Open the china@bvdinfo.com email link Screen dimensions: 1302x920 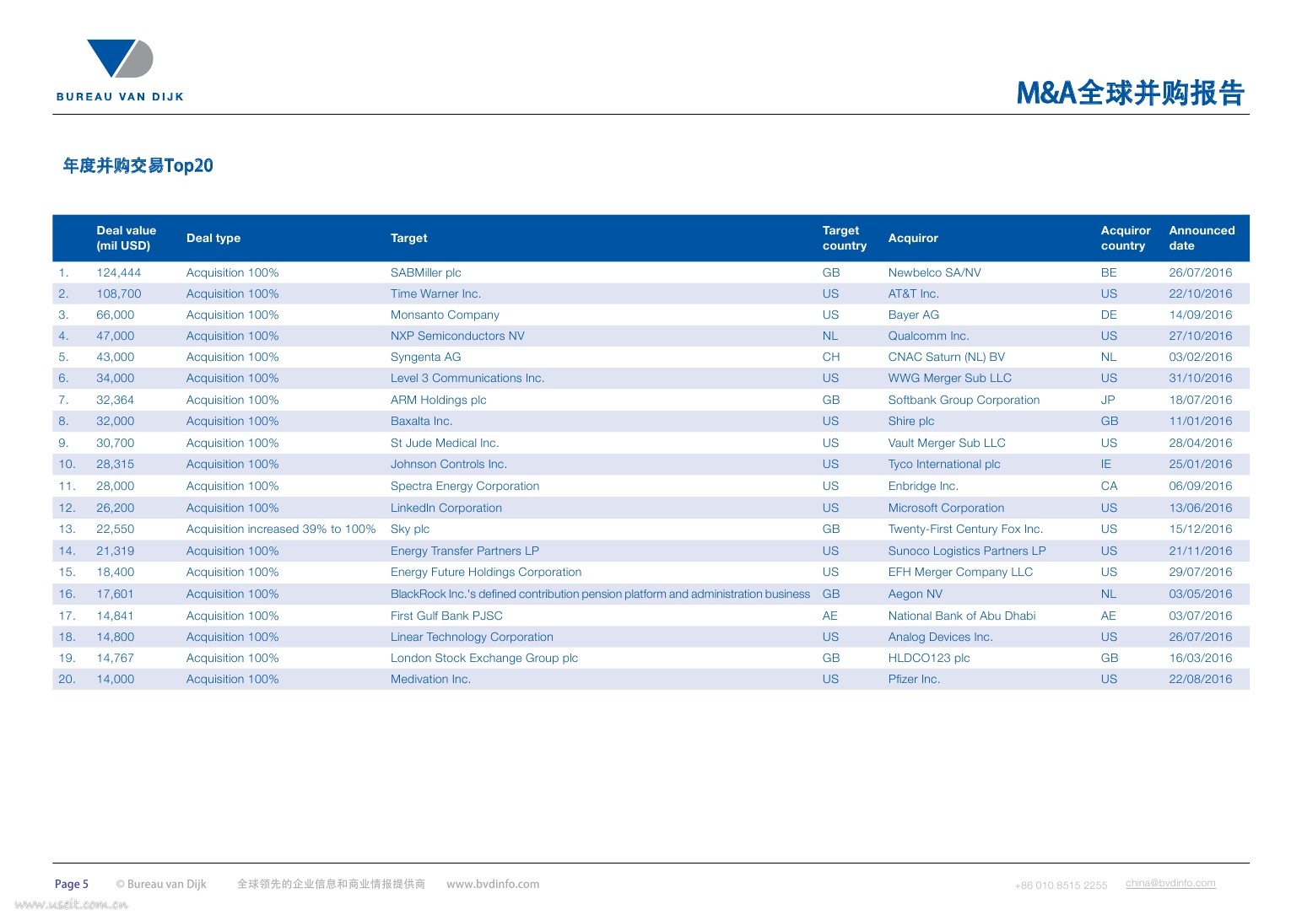[1170, 883]
